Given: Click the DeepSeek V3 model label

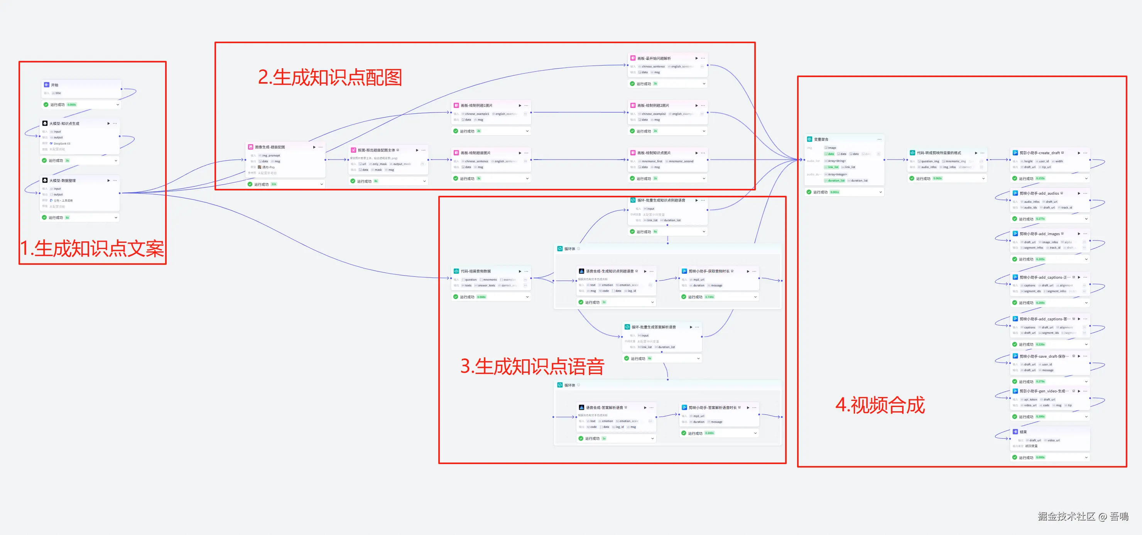Looking at the screenshot, I should 62,143.
